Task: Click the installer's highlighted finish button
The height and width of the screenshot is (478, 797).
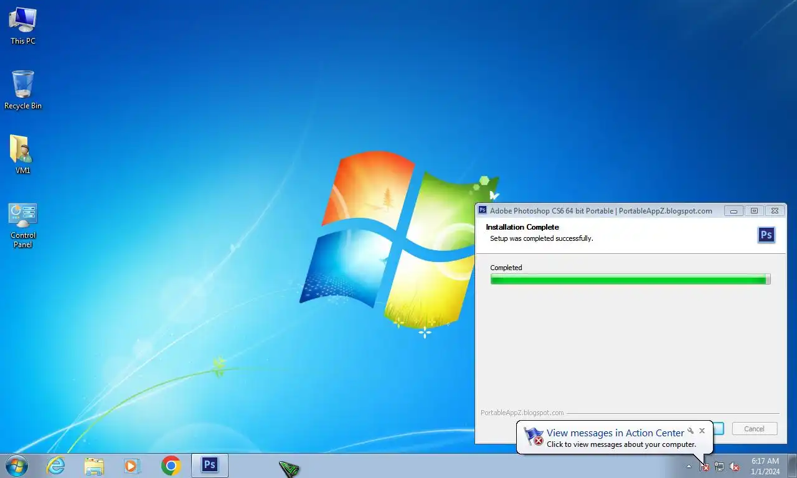Action: 719,429
